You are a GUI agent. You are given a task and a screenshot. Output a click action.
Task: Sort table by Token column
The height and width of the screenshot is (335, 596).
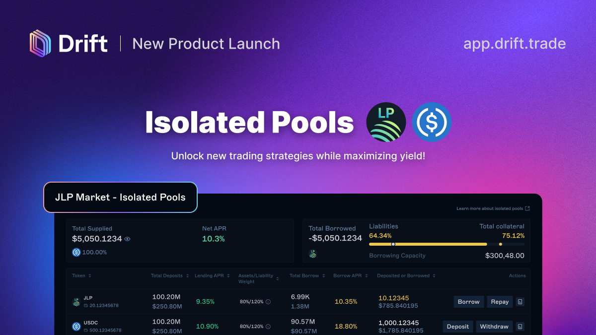point(90,276)
